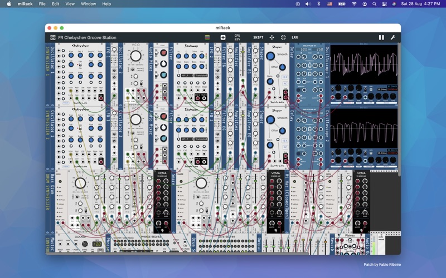Screen dimensions: 446x278
Task: Open Transistor dropdown on Synthesizer 2 filter
Action: point(201,139)
